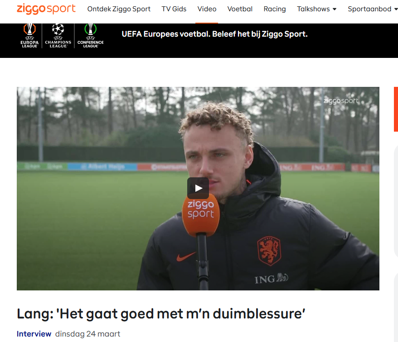Click the article headline about Lang's duimblessure
The image size is (398, 342).
point(161,313)
